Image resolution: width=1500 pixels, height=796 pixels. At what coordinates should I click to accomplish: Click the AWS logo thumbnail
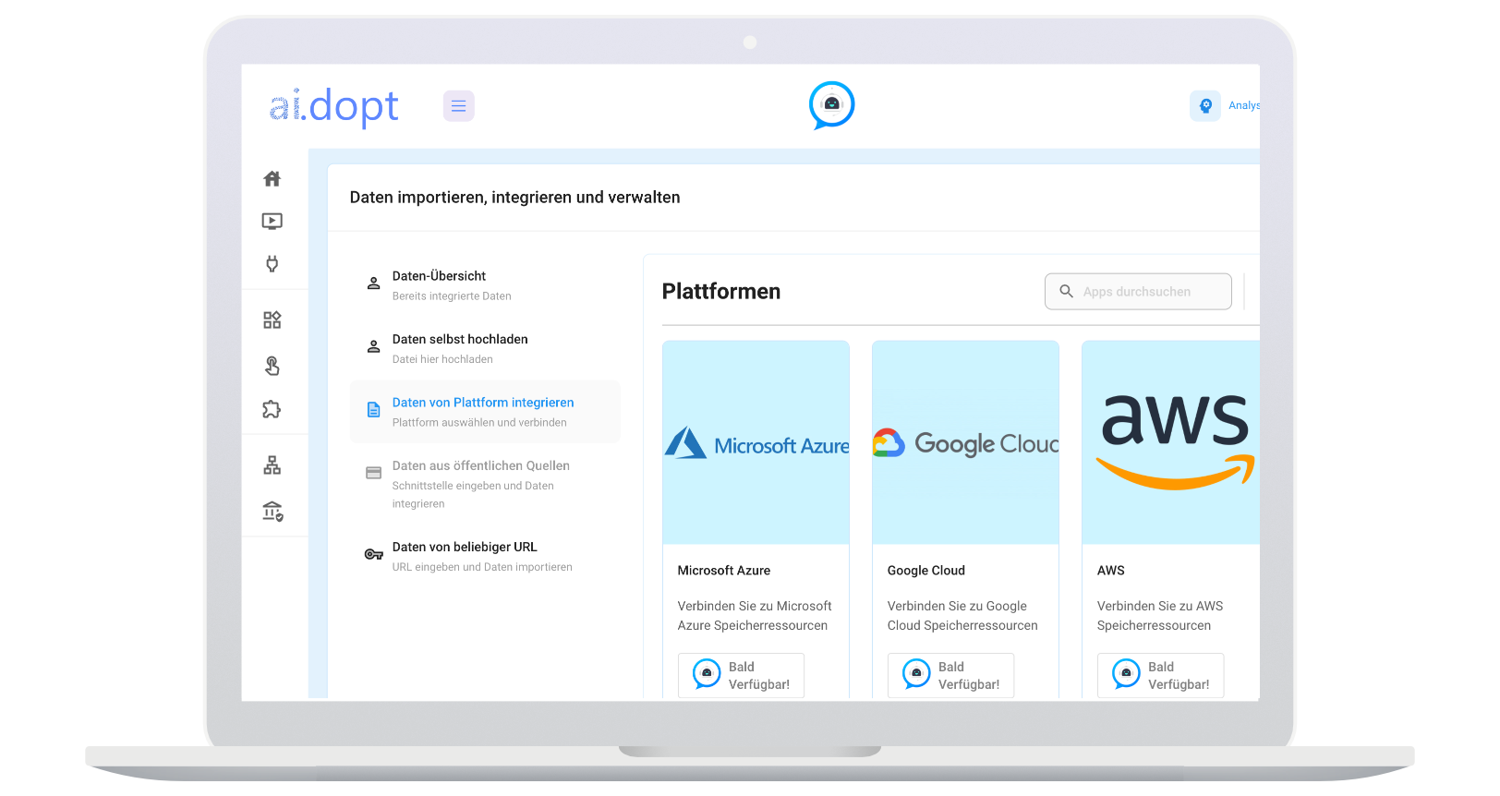click(1170, 443)
